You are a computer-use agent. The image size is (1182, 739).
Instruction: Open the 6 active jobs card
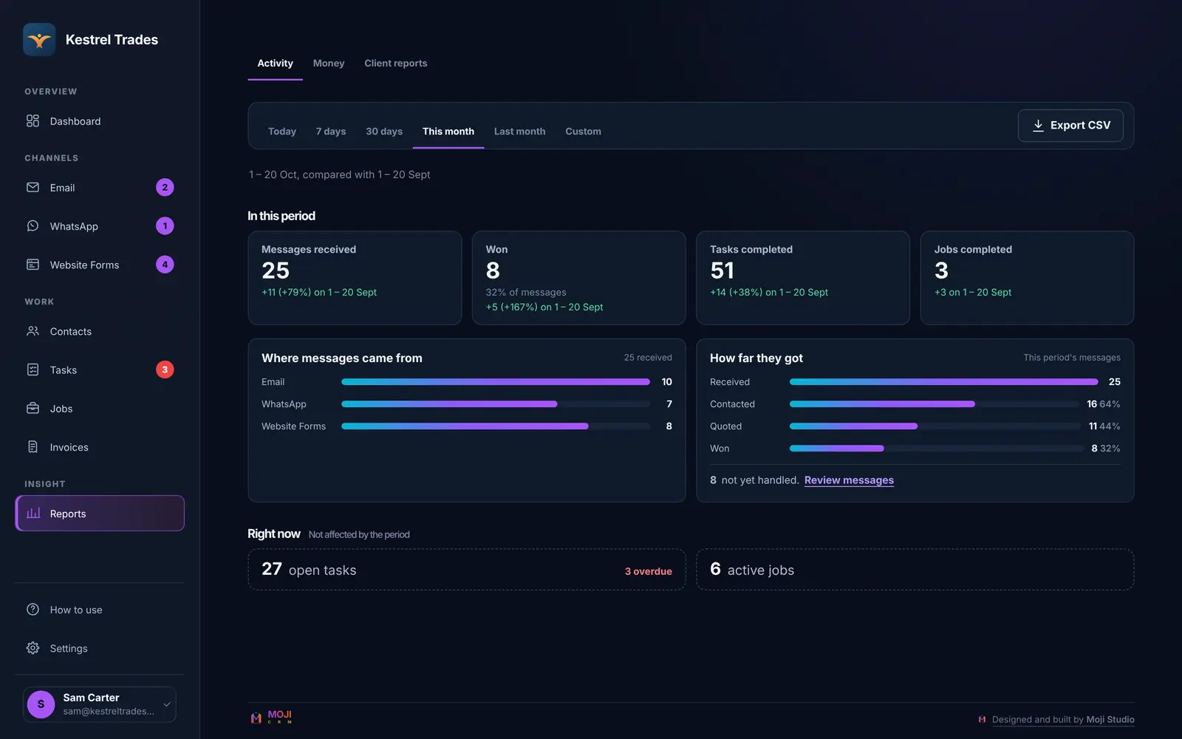[x=915, y=570]
